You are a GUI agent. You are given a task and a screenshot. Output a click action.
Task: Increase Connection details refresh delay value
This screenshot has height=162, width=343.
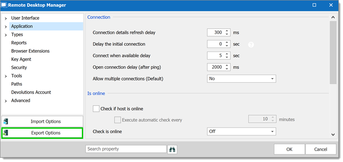pyautogui.click(x=227, y=31)
